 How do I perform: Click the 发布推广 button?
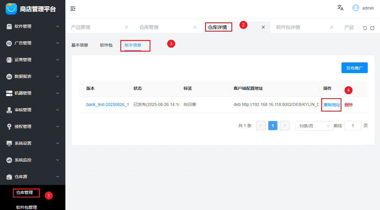click(x=354, y=68)
